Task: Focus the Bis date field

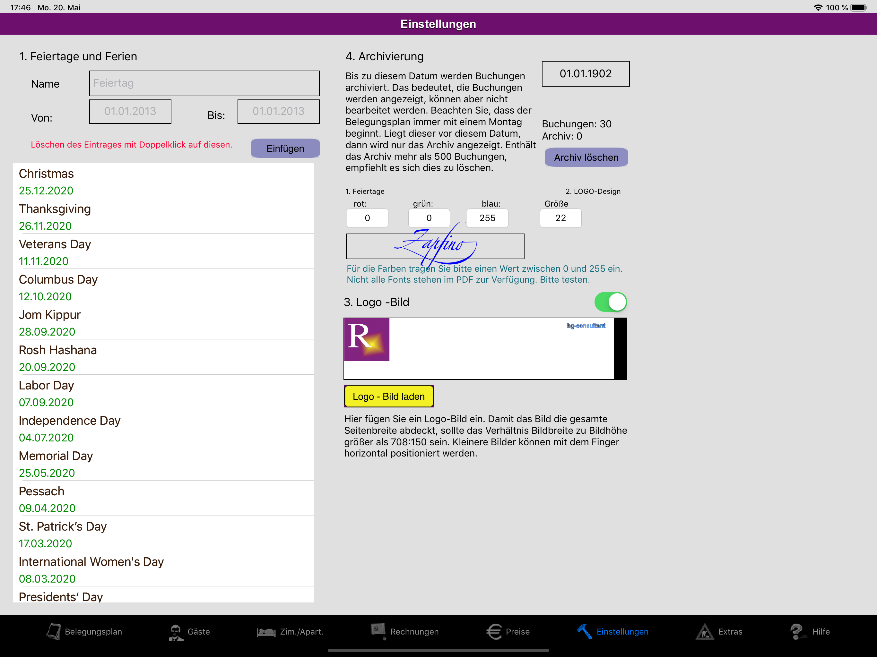Action: pyautogui.click(x=278, y=111)
